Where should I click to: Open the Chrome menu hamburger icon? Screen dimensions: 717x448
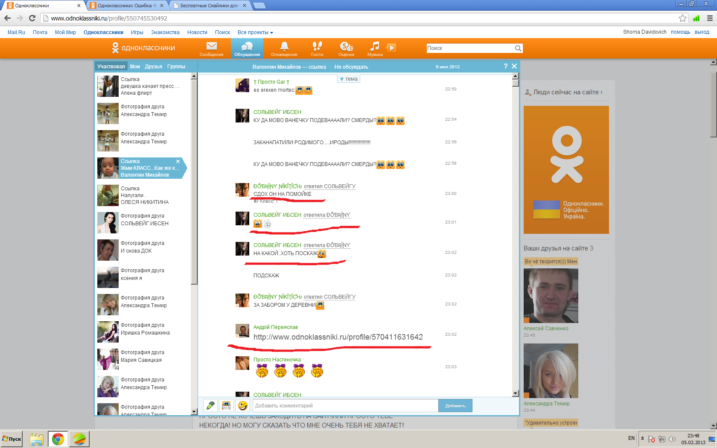click(x=710, y=18)
